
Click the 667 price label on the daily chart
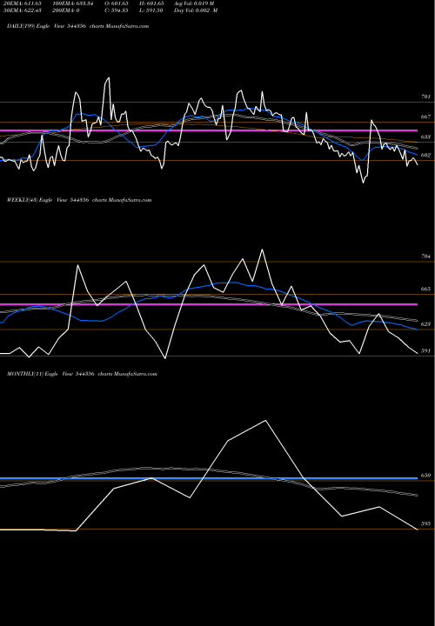click(x=425, y=117)
